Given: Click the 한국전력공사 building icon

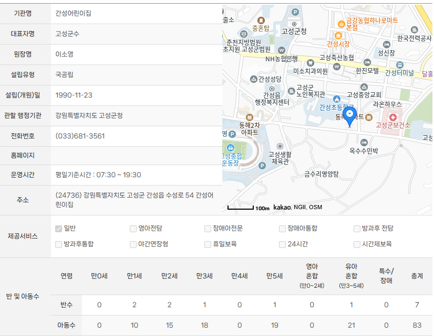Looking at the screenshot, I should pyautogui.click(x=414, y=29).
